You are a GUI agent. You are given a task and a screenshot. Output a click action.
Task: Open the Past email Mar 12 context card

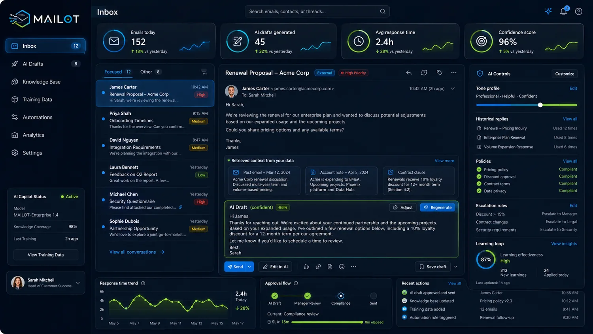tap(264, 180)
